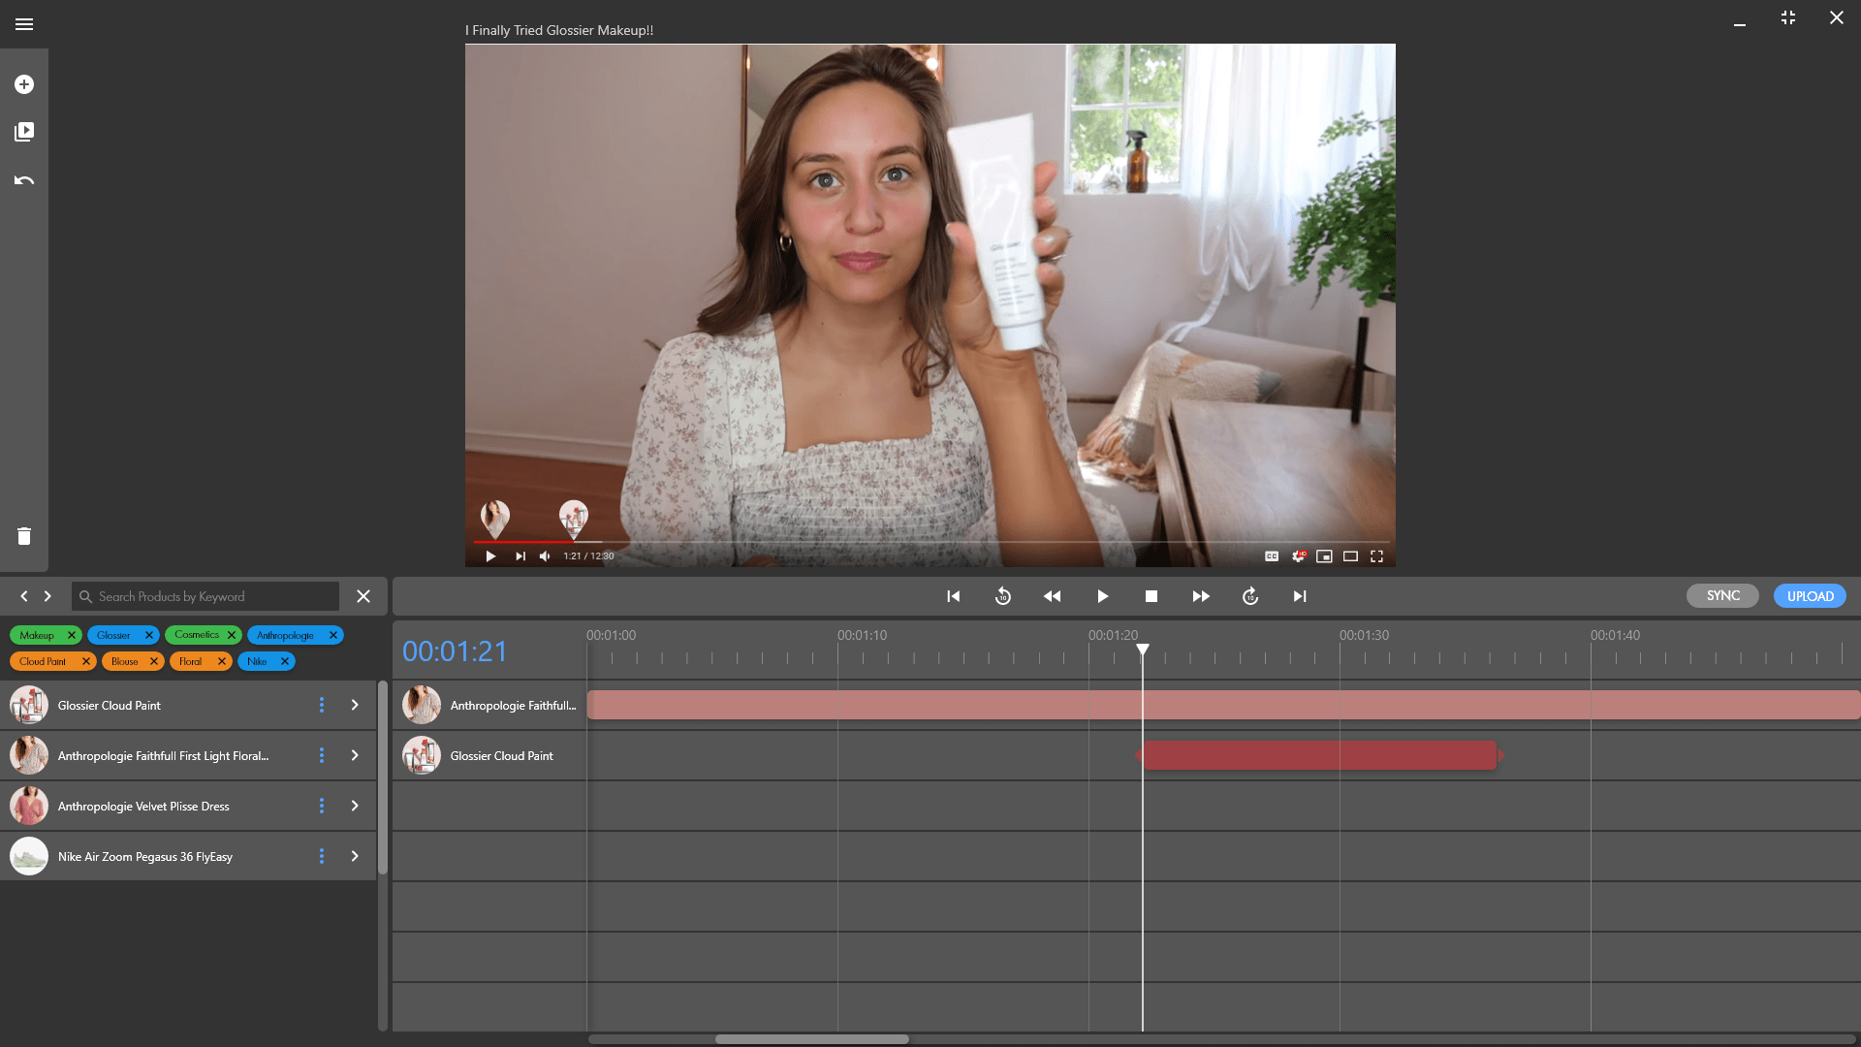
Task: Remove the Cosmetics filter tag
Action: 232,635
